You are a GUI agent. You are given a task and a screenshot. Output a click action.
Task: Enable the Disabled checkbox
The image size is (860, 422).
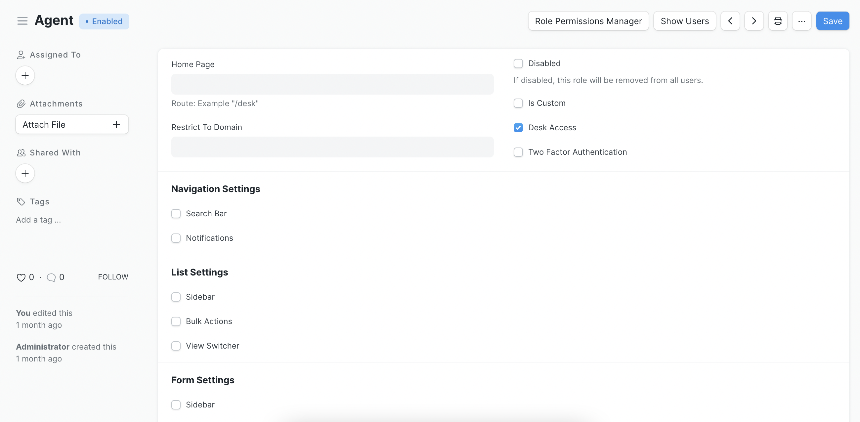point(518,63)
